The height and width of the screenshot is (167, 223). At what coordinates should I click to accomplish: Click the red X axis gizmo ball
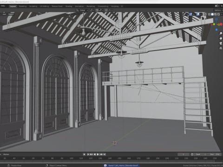pos(221,24)
